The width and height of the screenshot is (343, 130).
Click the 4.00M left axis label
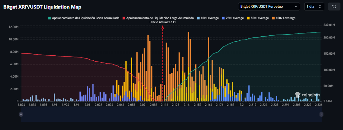(15, 77)
